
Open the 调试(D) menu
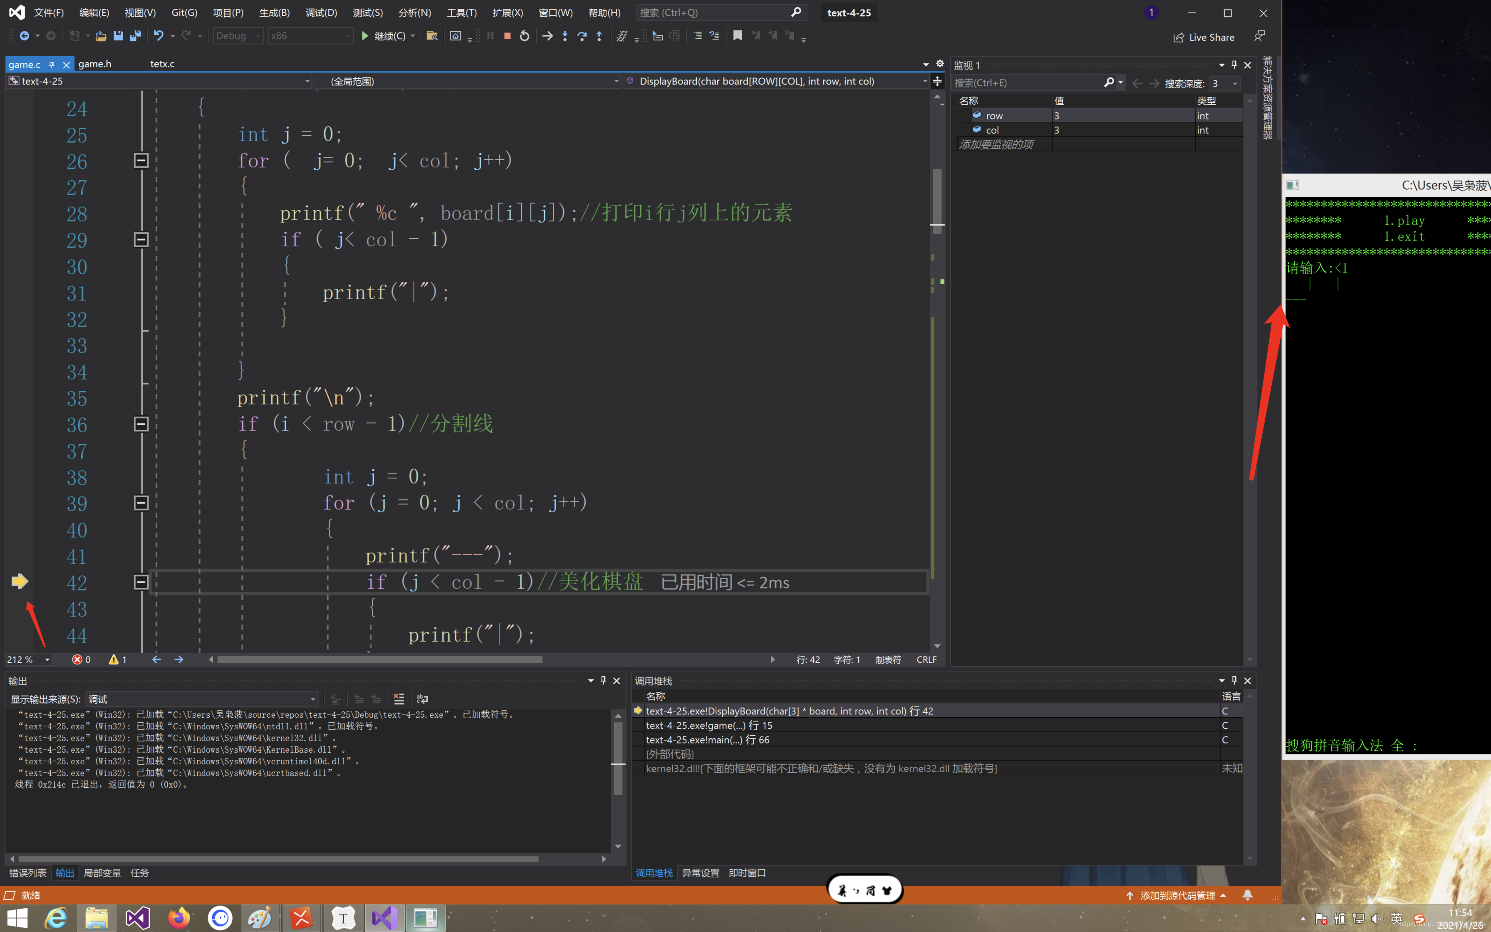pos(321,12)
